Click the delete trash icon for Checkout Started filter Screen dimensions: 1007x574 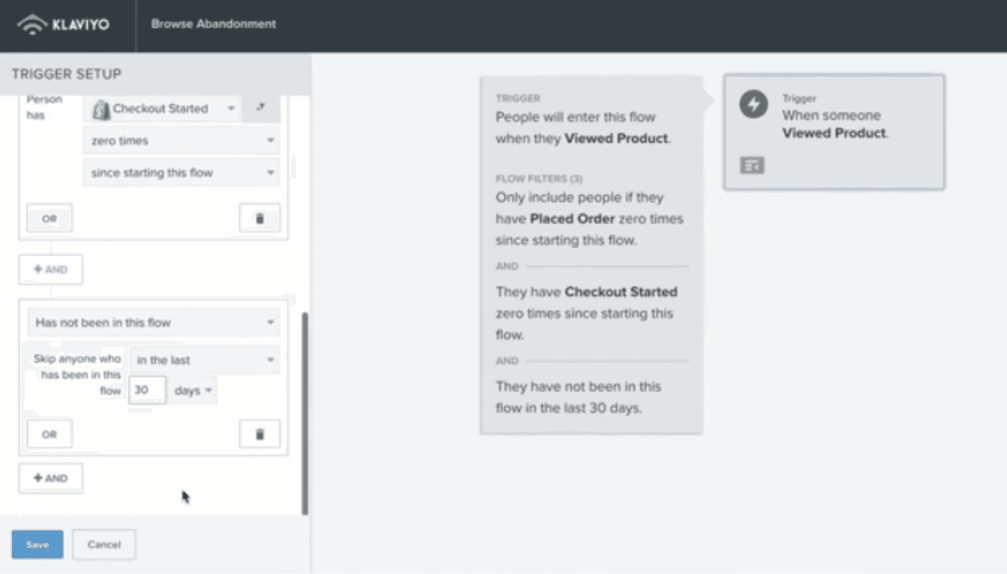pyautogui.click(x=259, y=218)
